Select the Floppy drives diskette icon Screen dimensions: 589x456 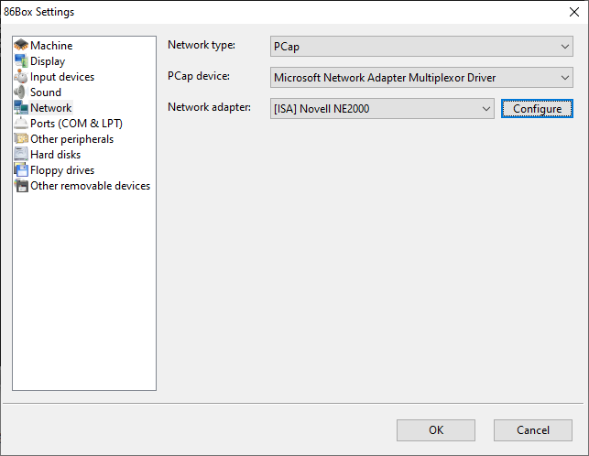(x=21, y=169)
